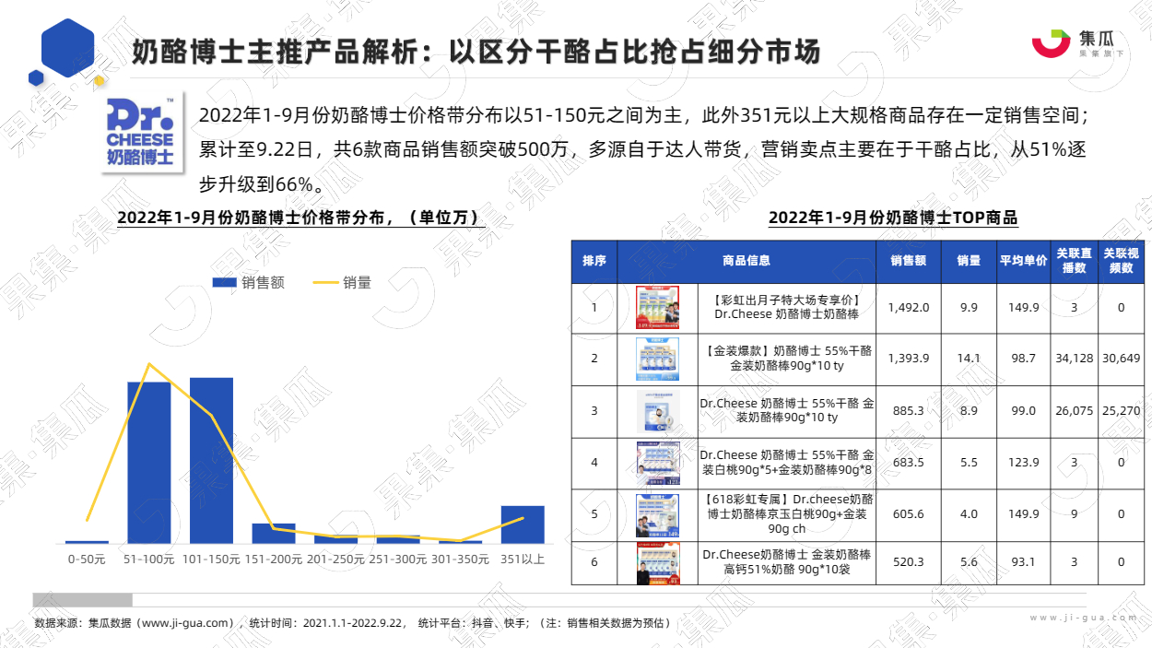Screen dimensions: 1152x648
Task: Select the 1,393.9 sales value
Action: click(909, 359)
